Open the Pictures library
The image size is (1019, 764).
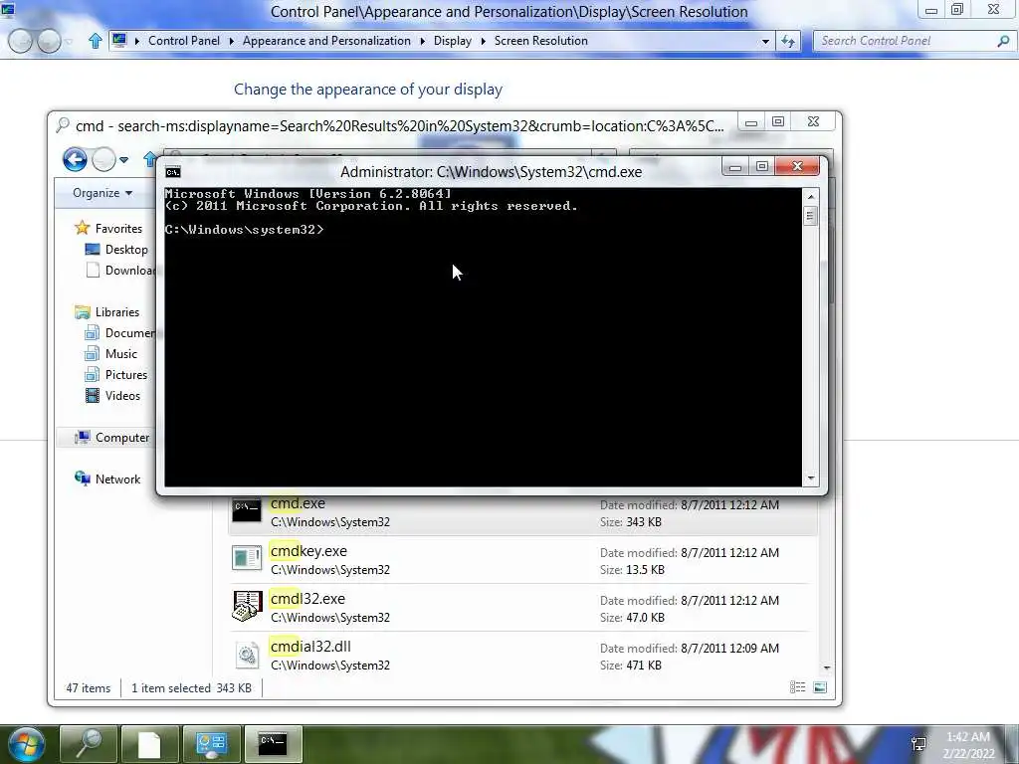(126, 374)
